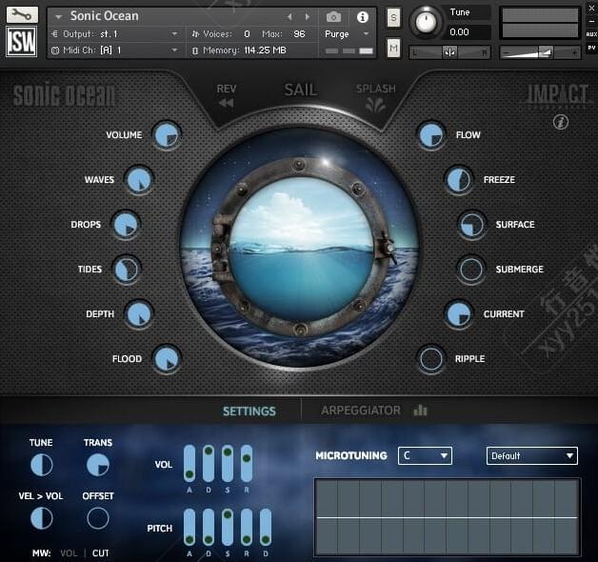Image resolution: width=598 pixels, height=562 pixels.
Task: Adjust the VOL attack A slider
Action: [189, 463]
